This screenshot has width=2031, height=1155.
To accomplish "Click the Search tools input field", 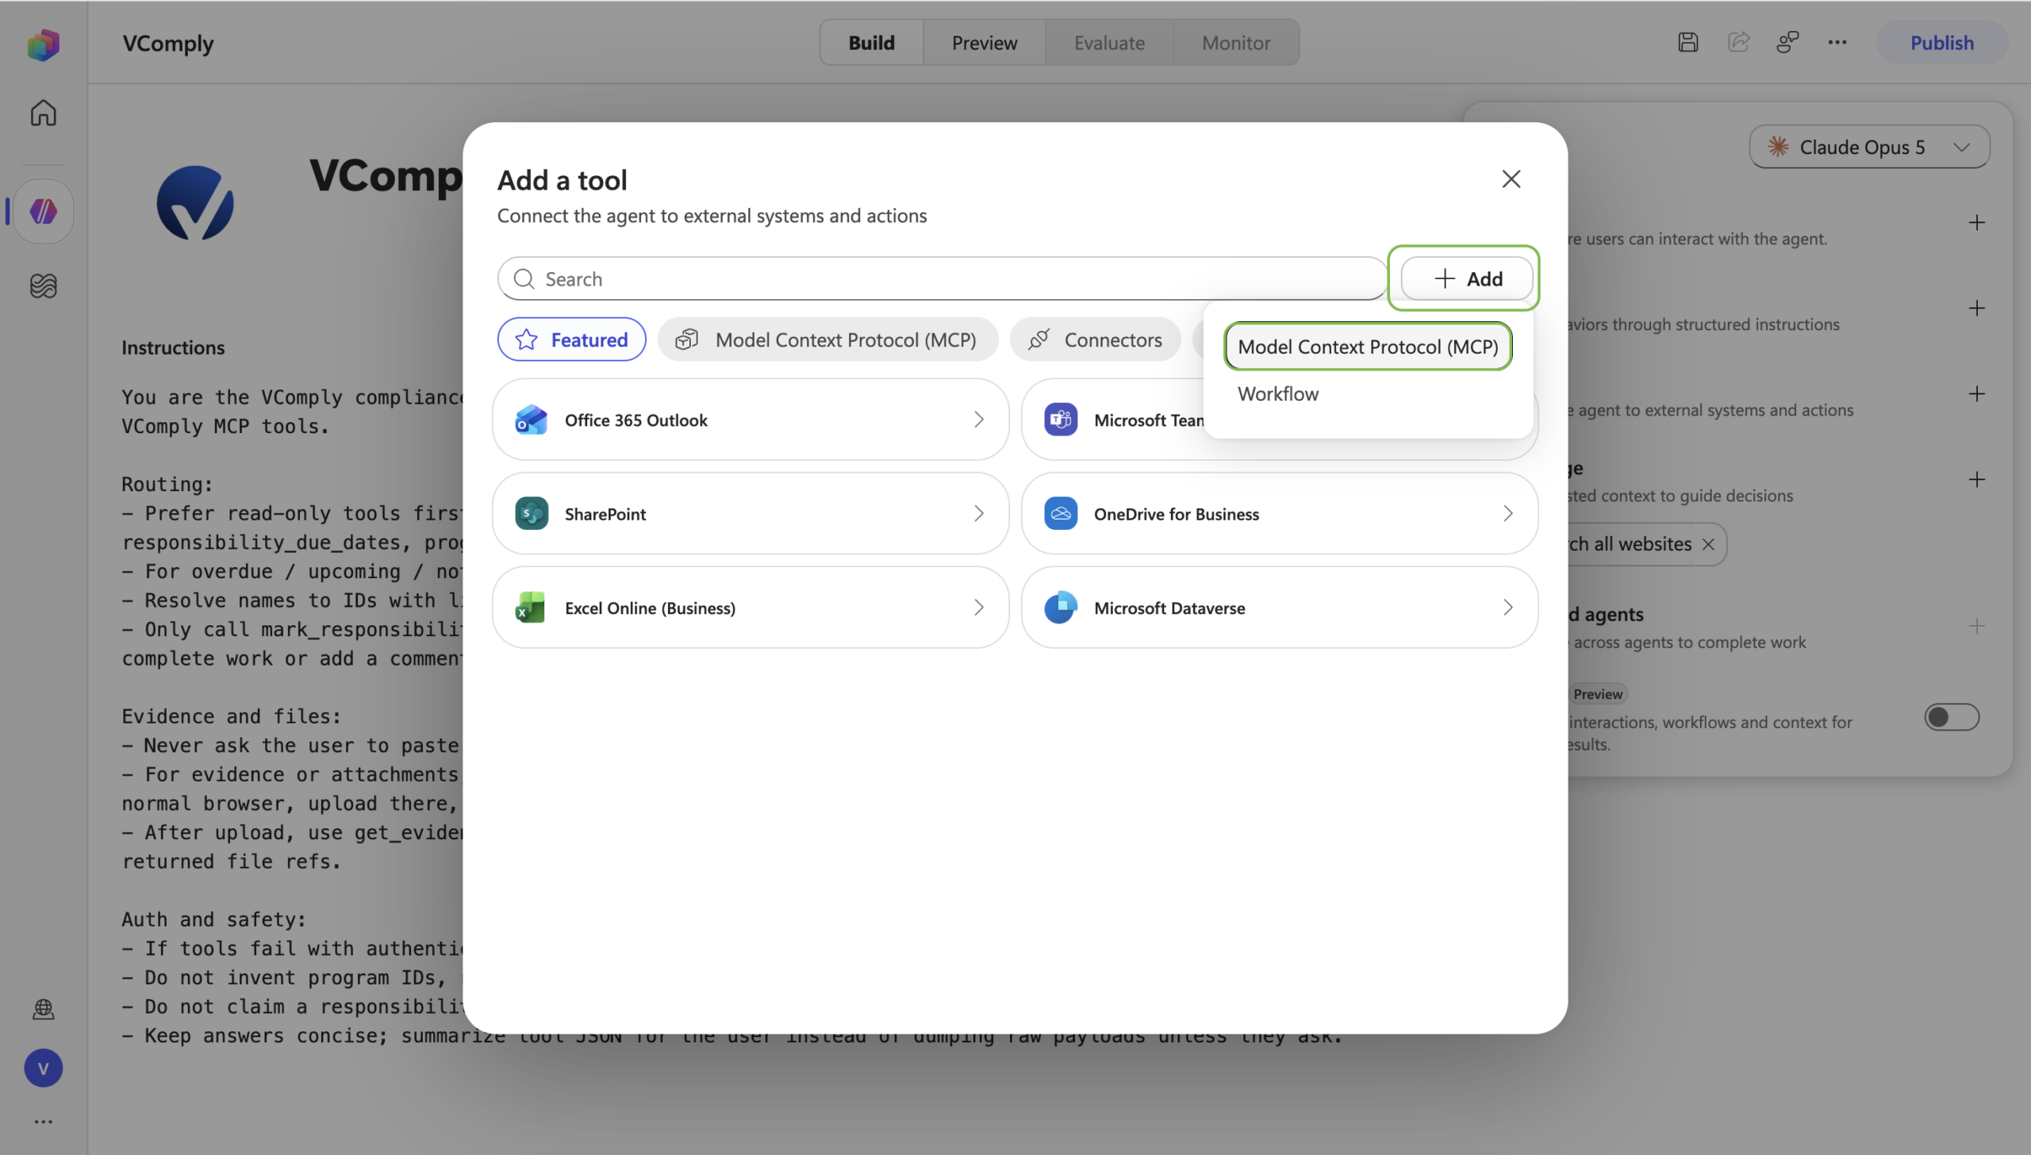I will pos(942,278).
